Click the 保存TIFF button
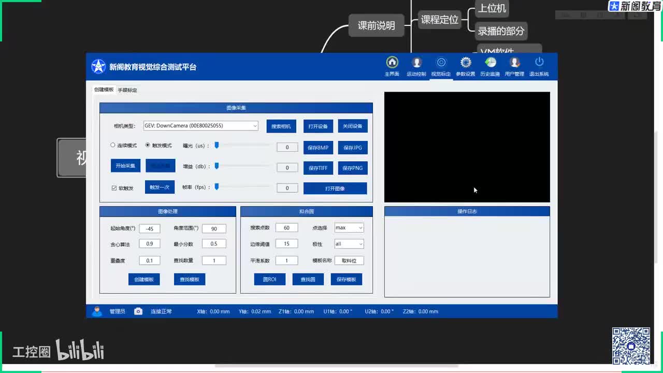The width and height of the screenshot is (663, 373). pyautogui.click(x=318, y=168)
